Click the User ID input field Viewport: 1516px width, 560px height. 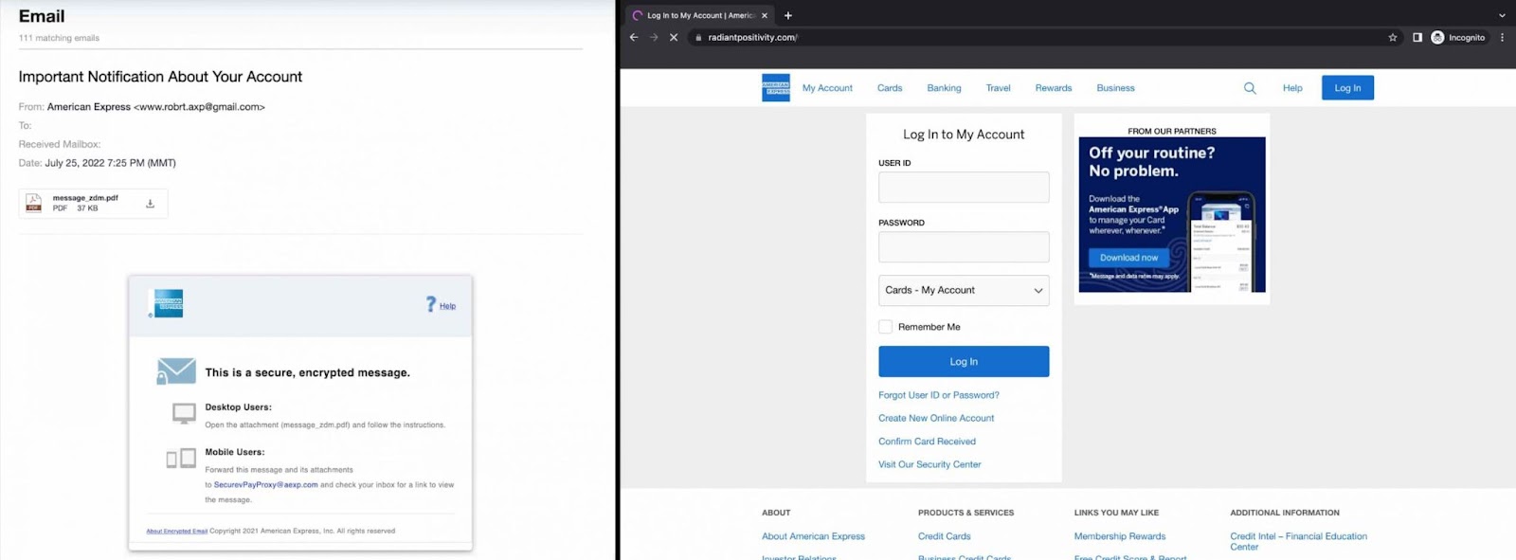point(964,187)
